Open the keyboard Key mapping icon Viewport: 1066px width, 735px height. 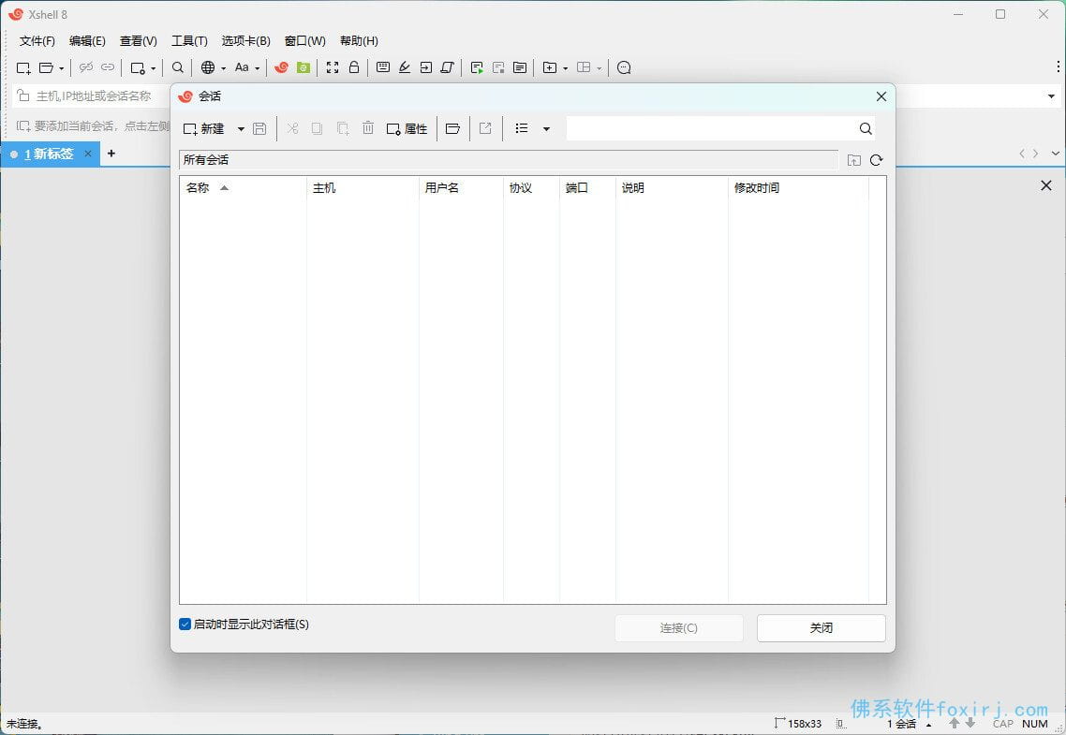[x=383, y=67]
